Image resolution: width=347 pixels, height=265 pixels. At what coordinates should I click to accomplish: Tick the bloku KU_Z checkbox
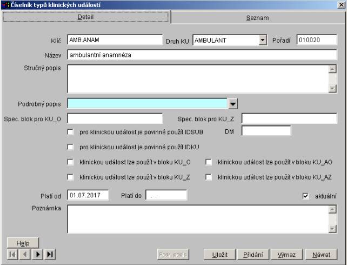[x=70, y=177]
